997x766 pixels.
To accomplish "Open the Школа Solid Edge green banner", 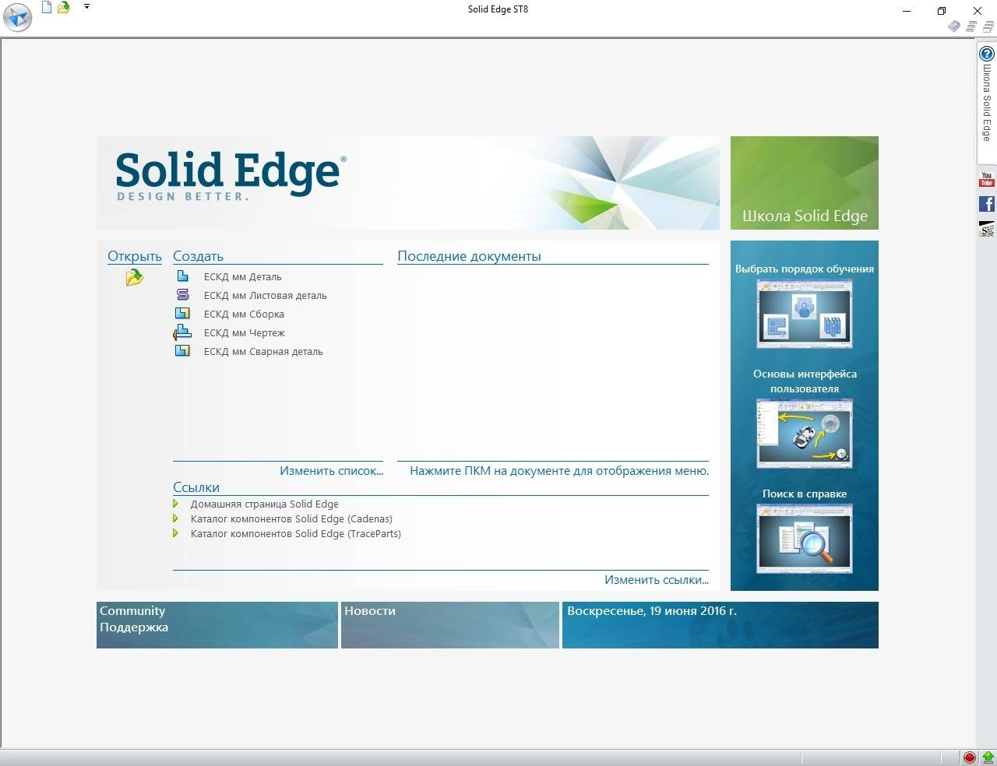I will [805, 183].
